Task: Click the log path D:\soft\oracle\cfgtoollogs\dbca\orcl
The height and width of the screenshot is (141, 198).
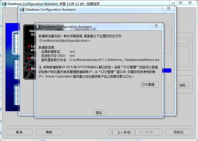Action: [65, 41]
